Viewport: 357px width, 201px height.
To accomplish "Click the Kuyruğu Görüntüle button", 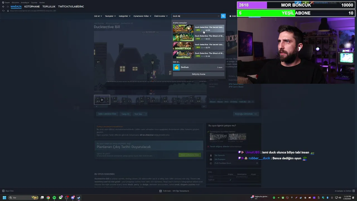I will [x=246, y=114].
